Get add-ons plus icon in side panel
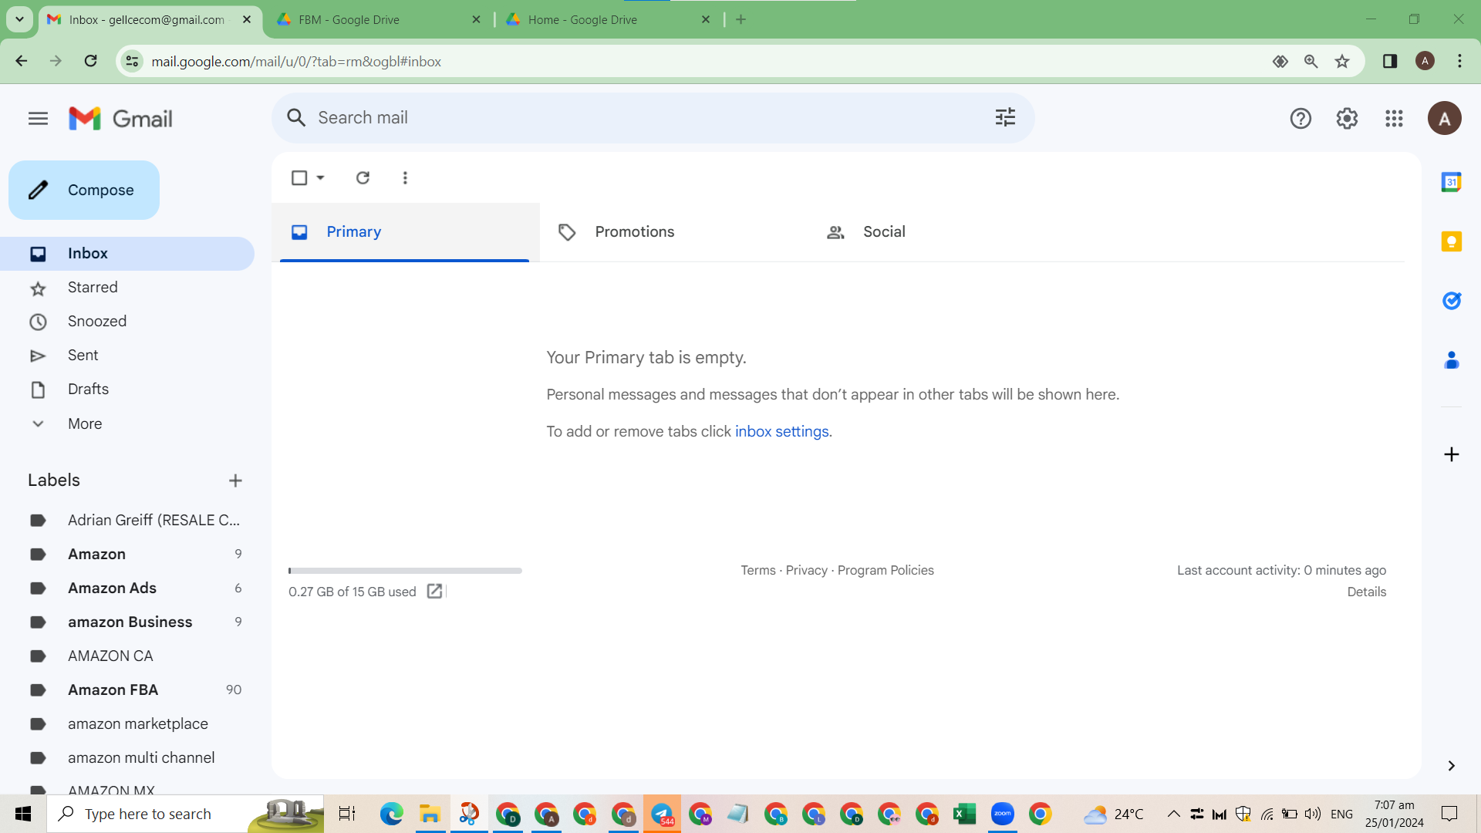The image size is (1481, 833). (x=1451, y=454)
